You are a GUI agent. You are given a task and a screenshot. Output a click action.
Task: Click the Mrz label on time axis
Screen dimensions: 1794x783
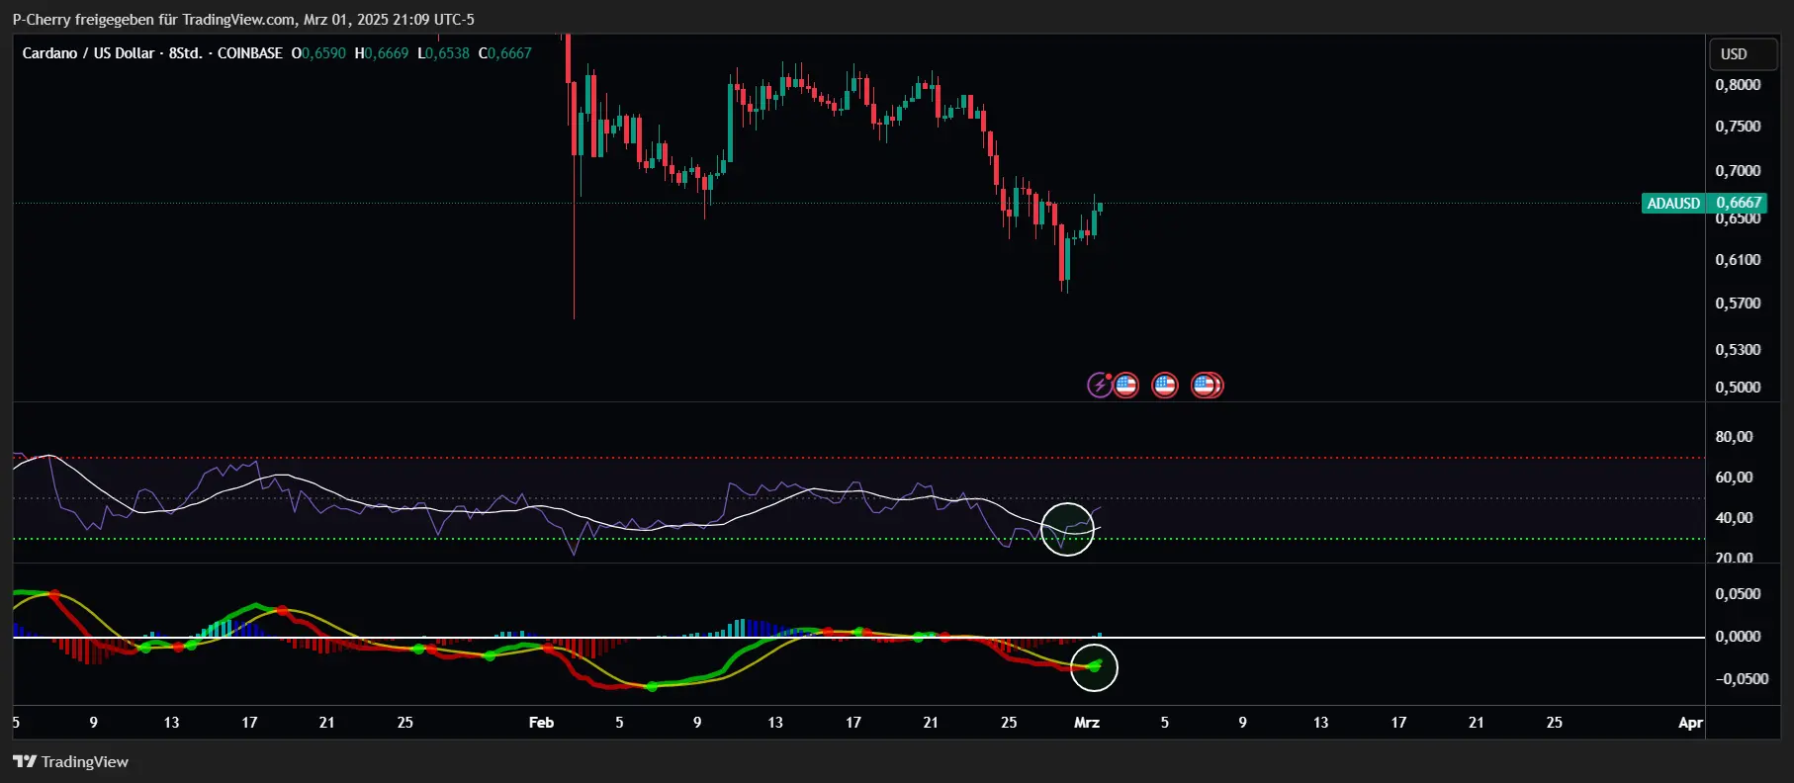[x=1087, y=723]
